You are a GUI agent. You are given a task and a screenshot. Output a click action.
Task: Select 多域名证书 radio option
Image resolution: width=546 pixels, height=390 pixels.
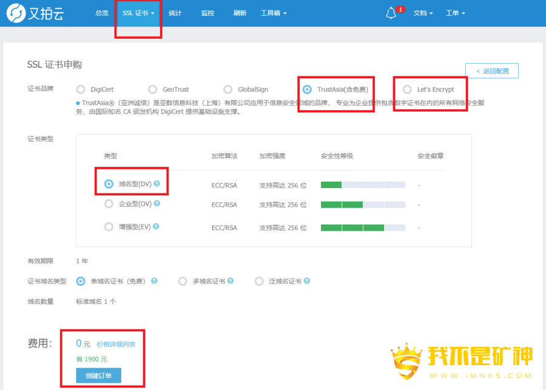click(x=183, y=281)
